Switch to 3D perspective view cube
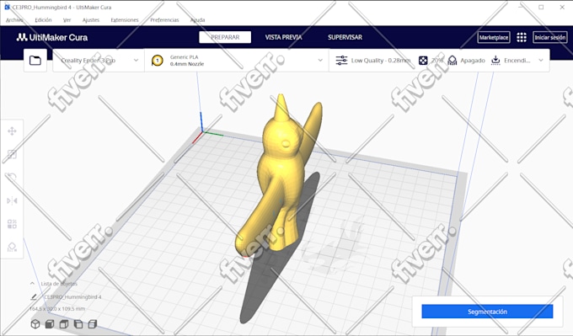 [x=35, y=324]
